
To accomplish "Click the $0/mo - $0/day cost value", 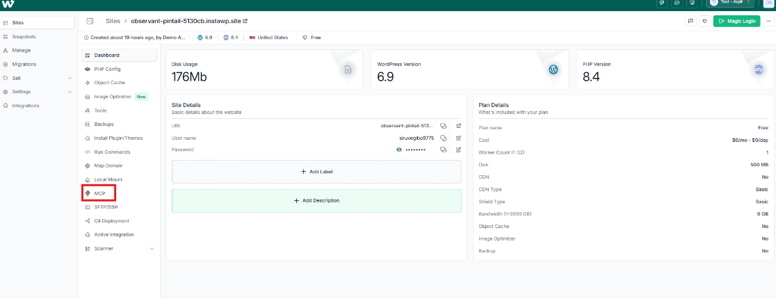I will (750, 140).
